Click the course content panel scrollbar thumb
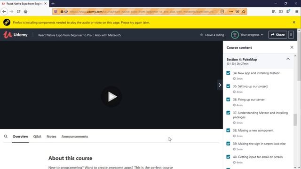Image resolution: width=301 pixels, height=169 pixels. click(x=295, y=120)
